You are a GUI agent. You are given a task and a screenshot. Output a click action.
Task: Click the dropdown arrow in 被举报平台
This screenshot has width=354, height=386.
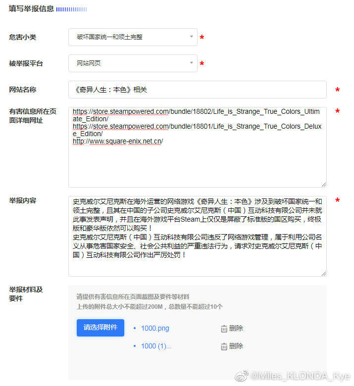point(192,63)
